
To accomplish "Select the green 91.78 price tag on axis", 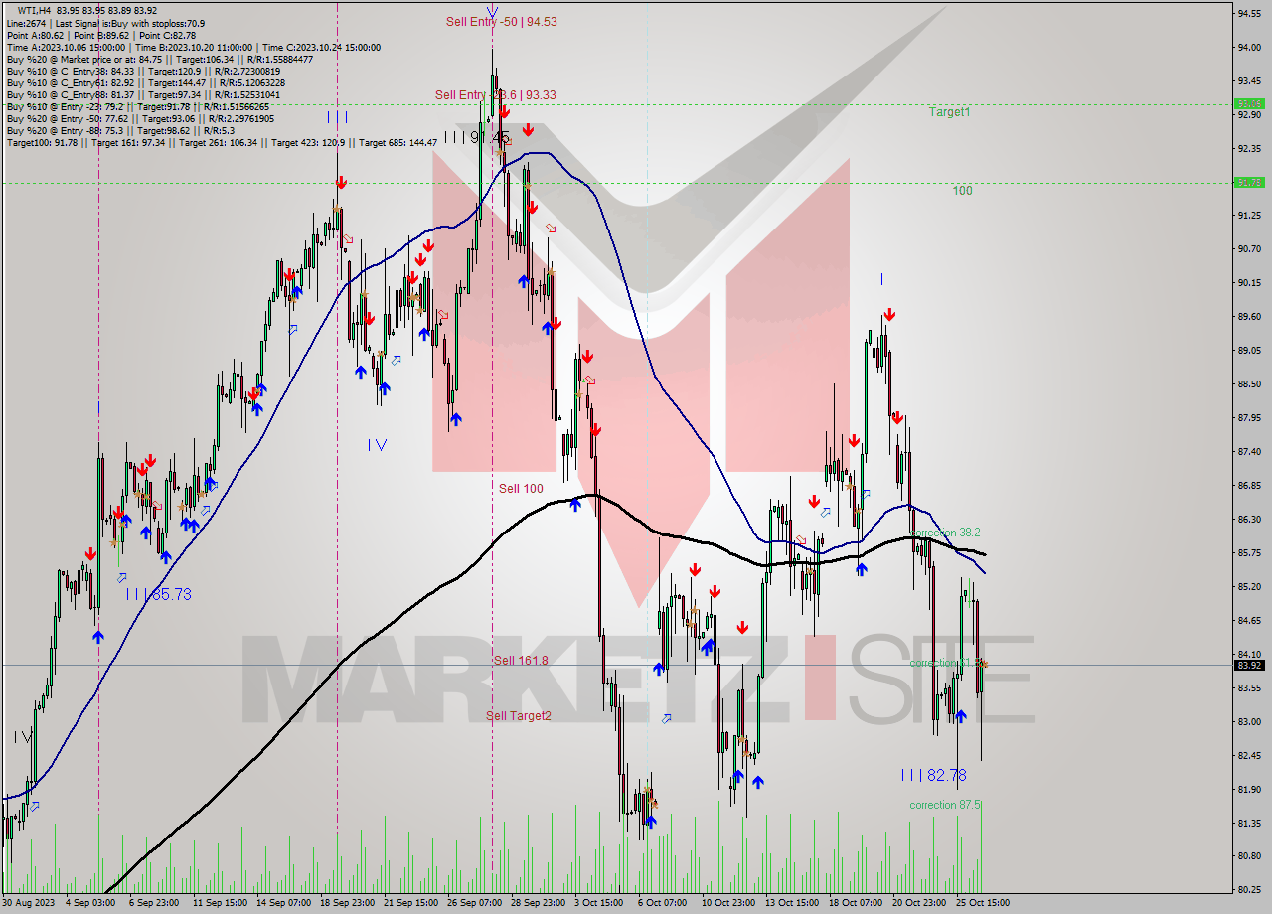I will coord(1248,182).
